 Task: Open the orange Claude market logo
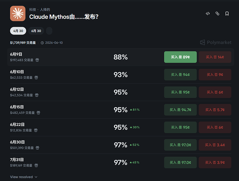click(x=18, y=13)
